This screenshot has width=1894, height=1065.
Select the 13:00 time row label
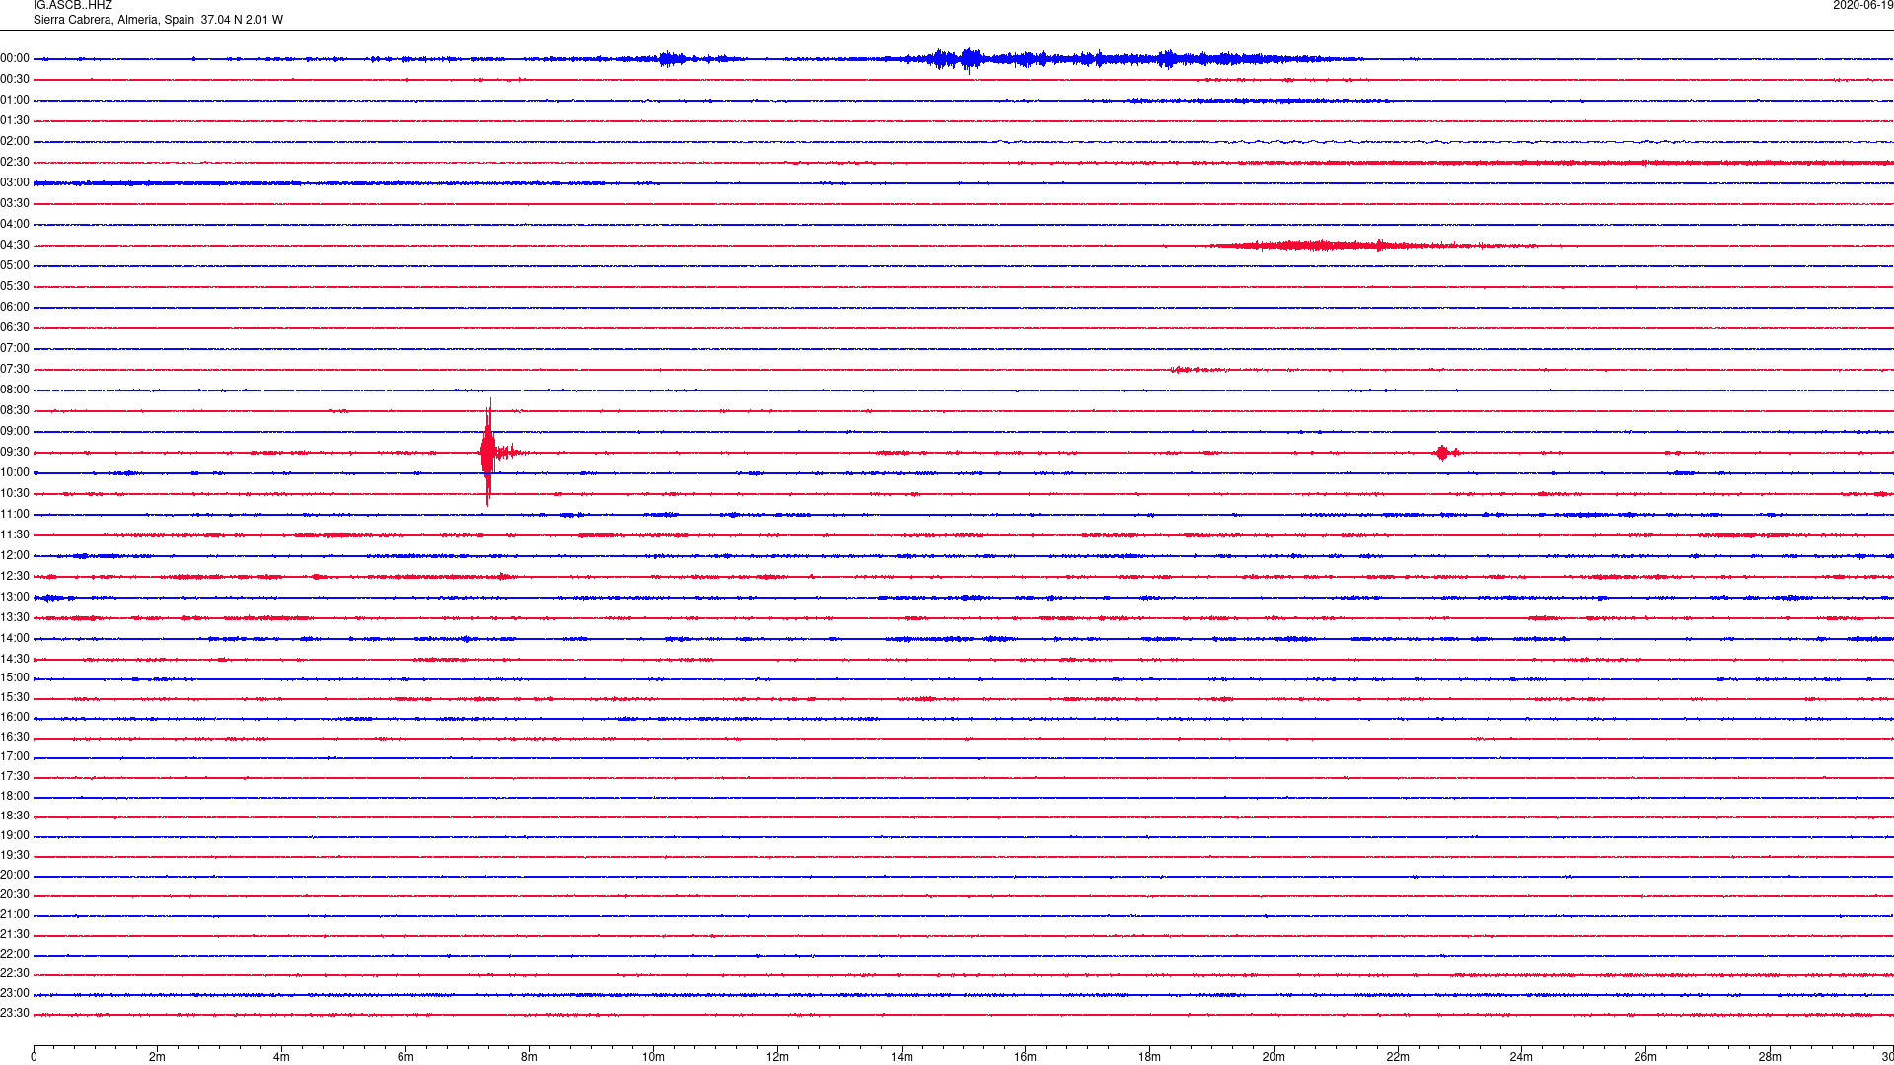[x=15, y=597]
